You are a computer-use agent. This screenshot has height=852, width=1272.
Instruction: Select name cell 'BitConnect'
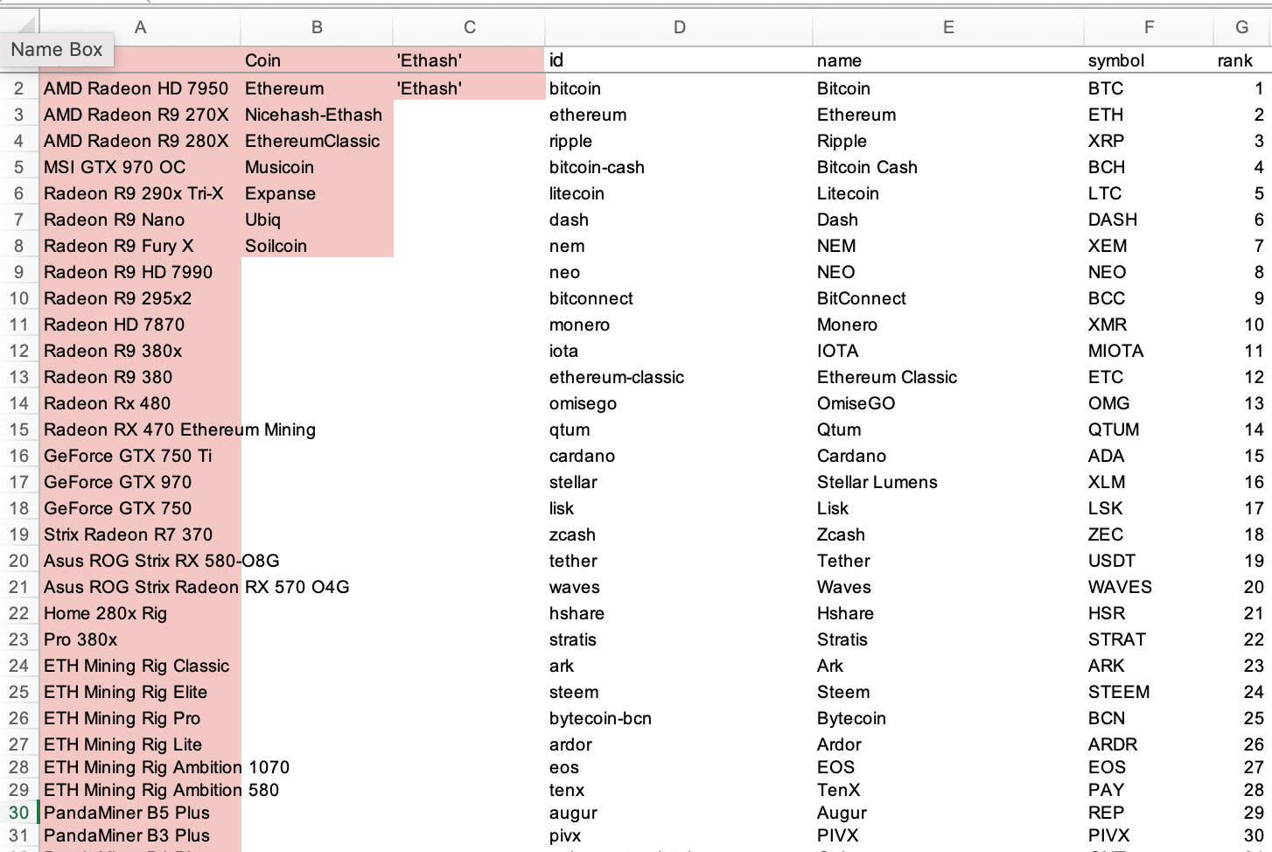click(948, 298)
